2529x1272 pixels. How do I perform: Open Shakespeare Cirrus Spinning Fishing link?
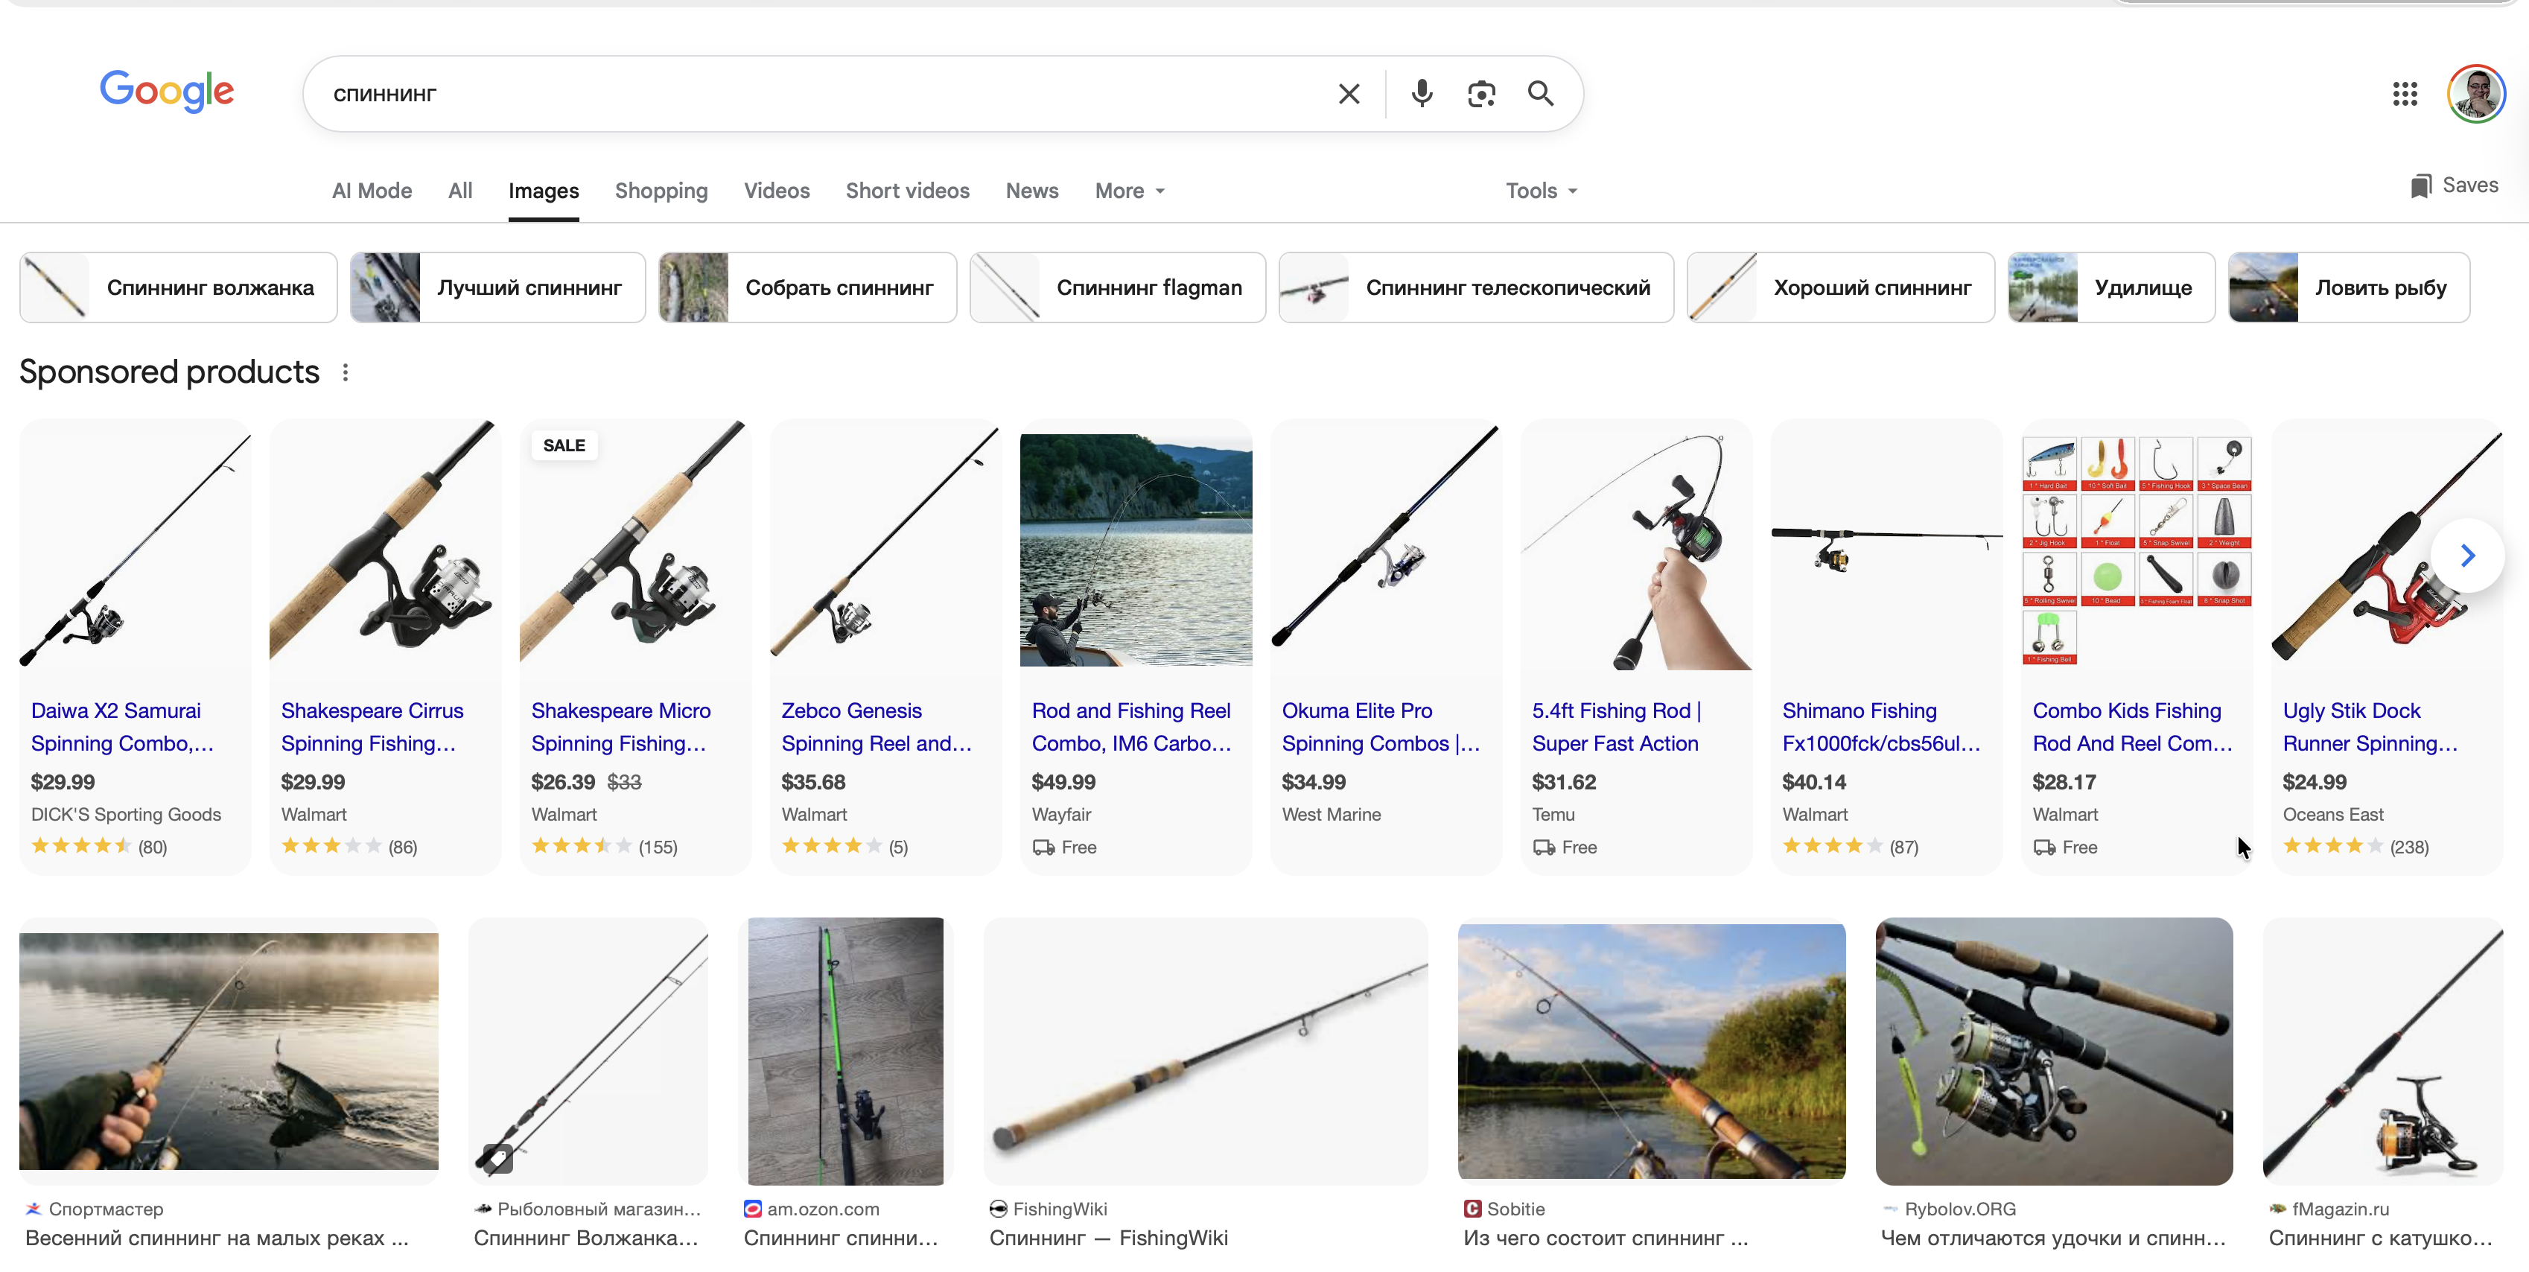[372, 728]
